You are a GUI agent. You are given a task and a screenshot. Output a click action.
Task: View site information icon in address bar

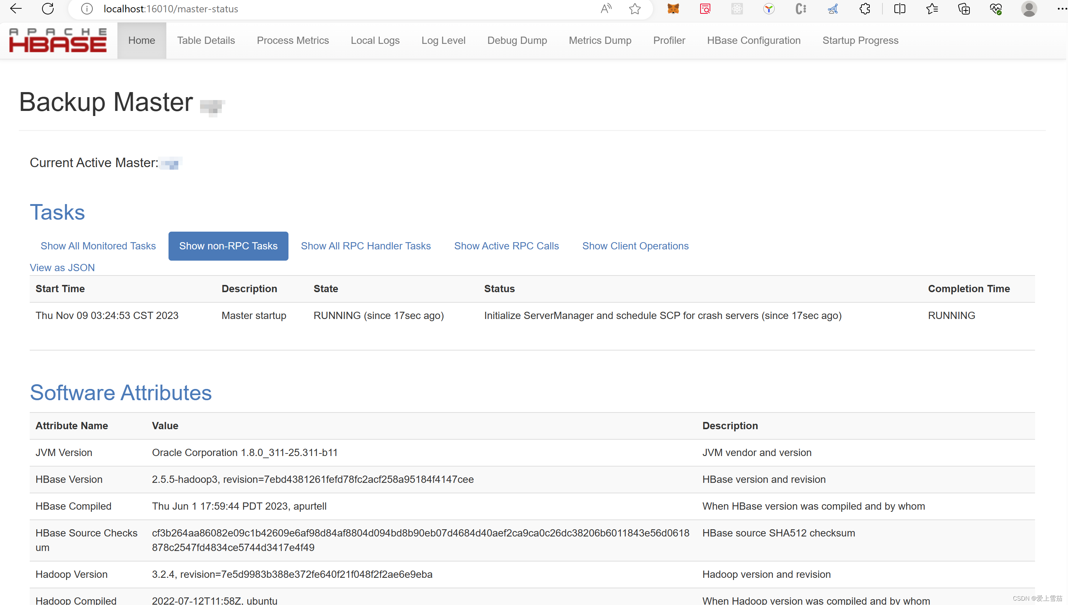tap(86, 9)
